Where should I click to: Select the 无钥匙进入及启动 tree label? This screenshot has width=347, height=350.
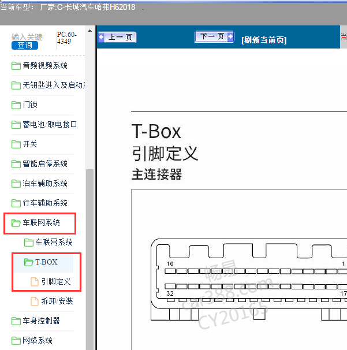click(54, 85)
